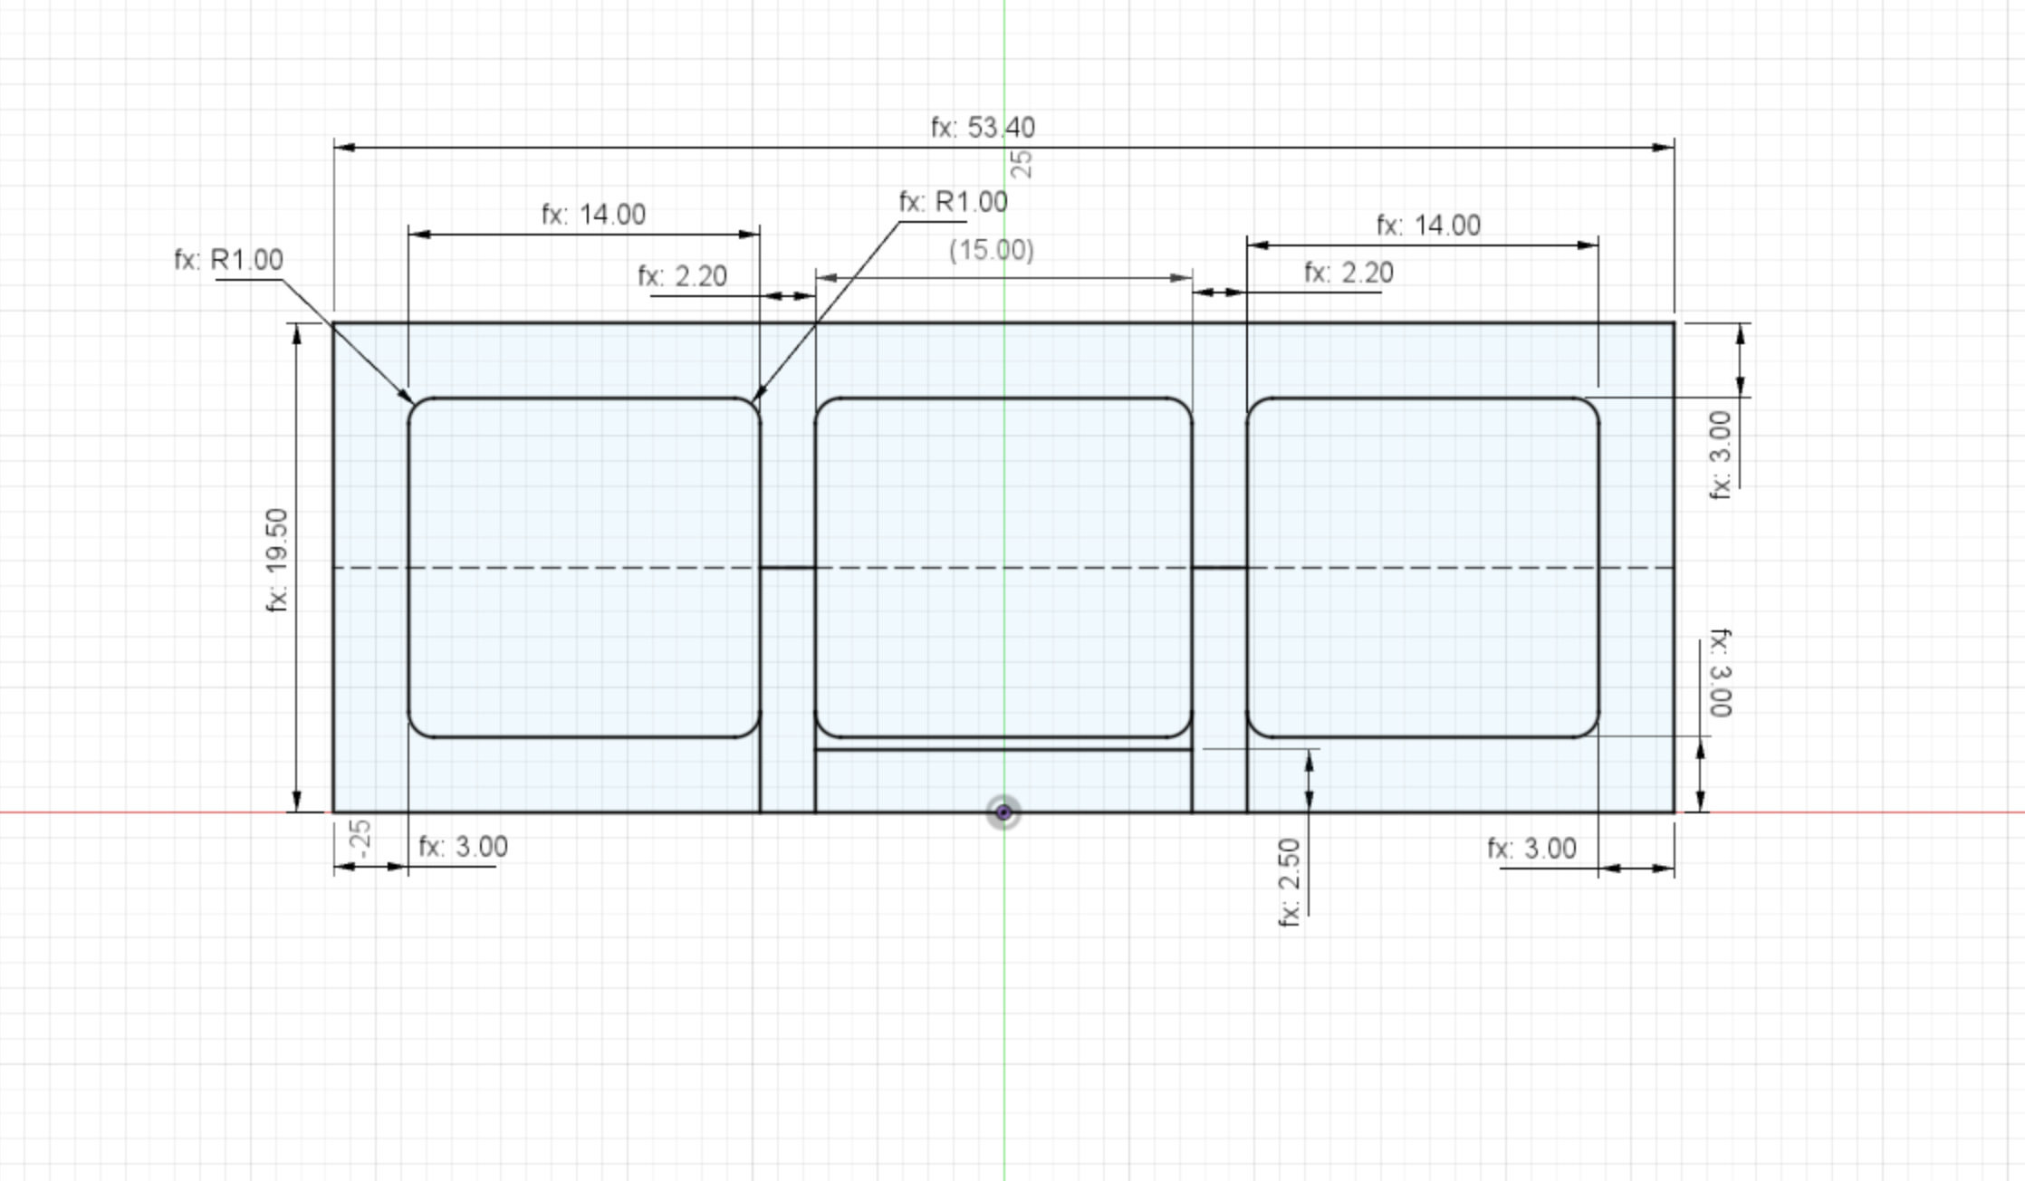
Task: Click the (15.00) driven dimension label
Action: 992,250
